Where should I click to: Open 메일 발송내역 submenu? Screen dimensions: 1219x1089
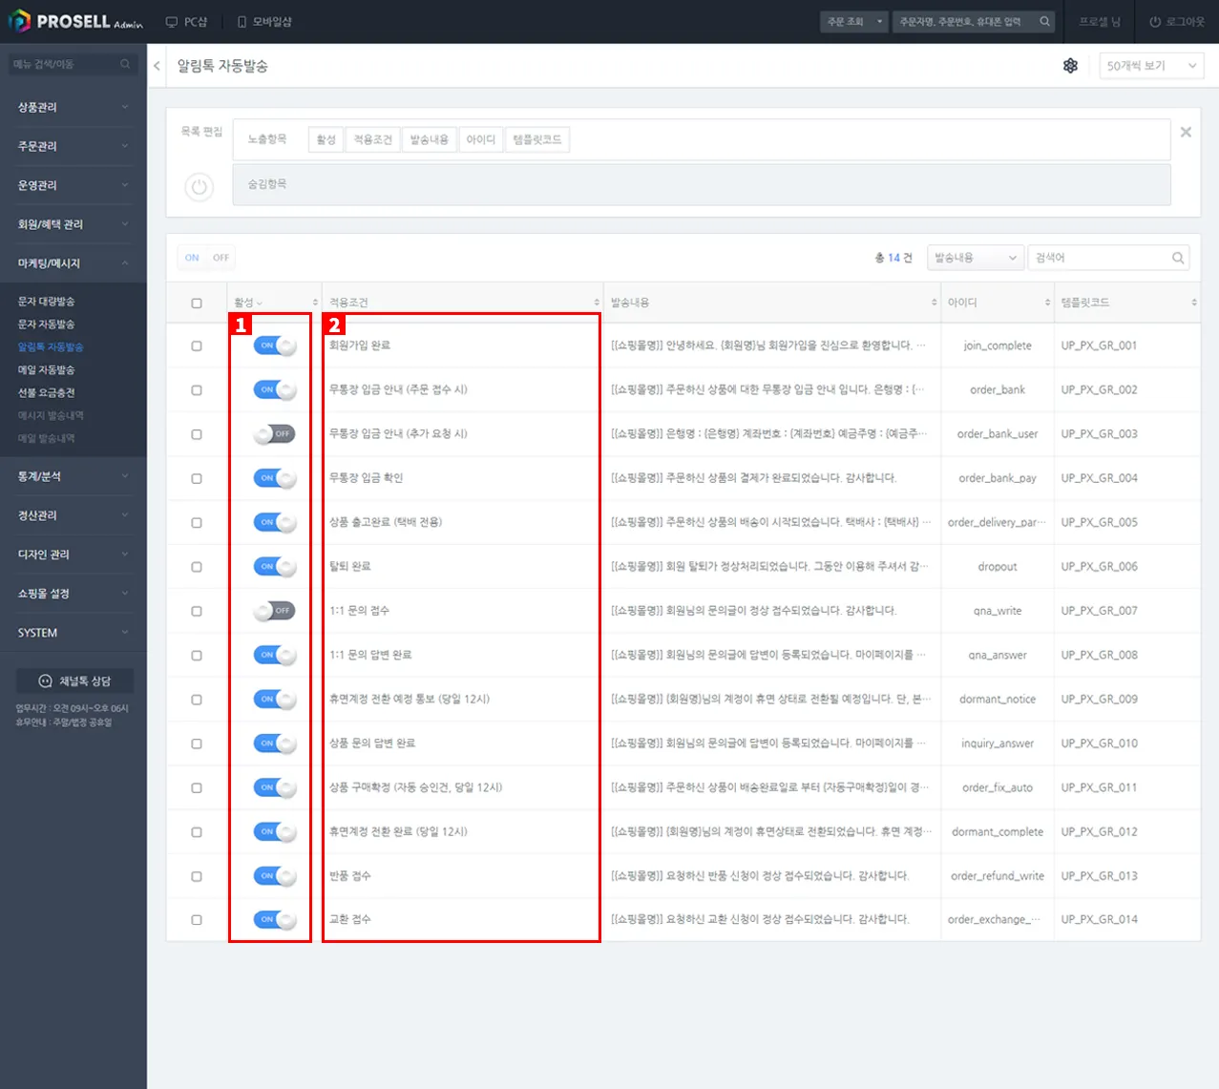(46, 439)
